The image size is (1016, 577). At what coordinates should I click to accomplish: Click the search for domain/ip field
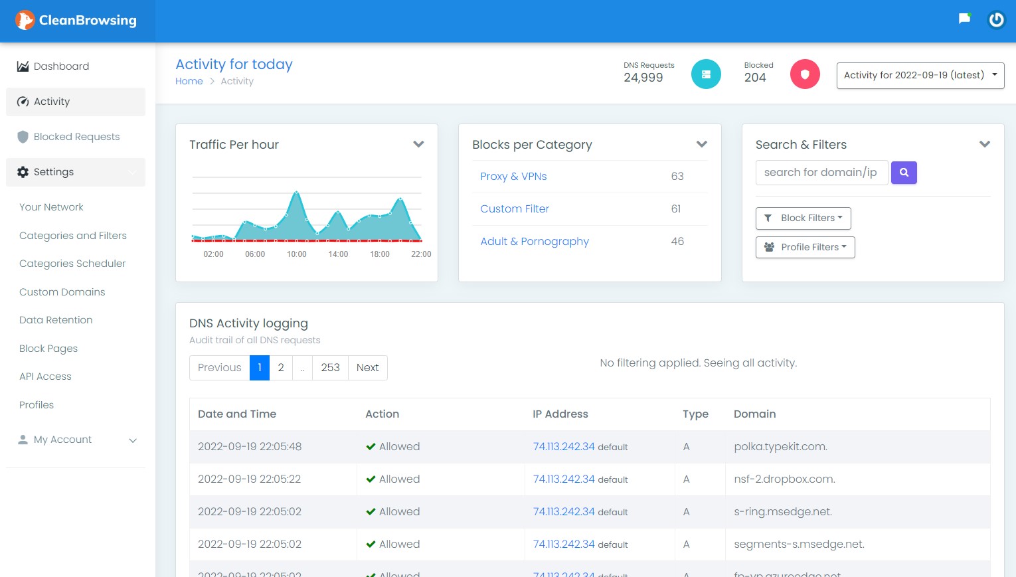[821, 172]
